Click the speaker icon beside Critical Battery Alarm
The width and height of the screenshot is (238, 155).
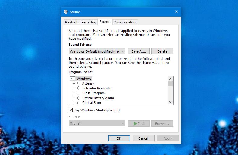pos(78,98)
